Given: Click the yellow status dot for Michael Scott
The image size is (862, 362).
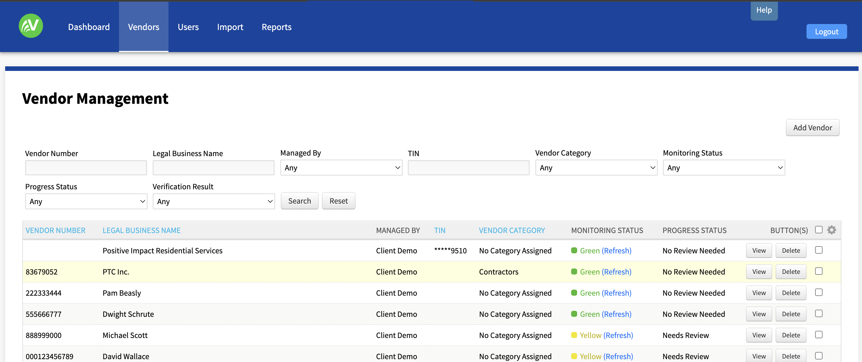Looking at the screenshot, I should [x=574, y=335].
